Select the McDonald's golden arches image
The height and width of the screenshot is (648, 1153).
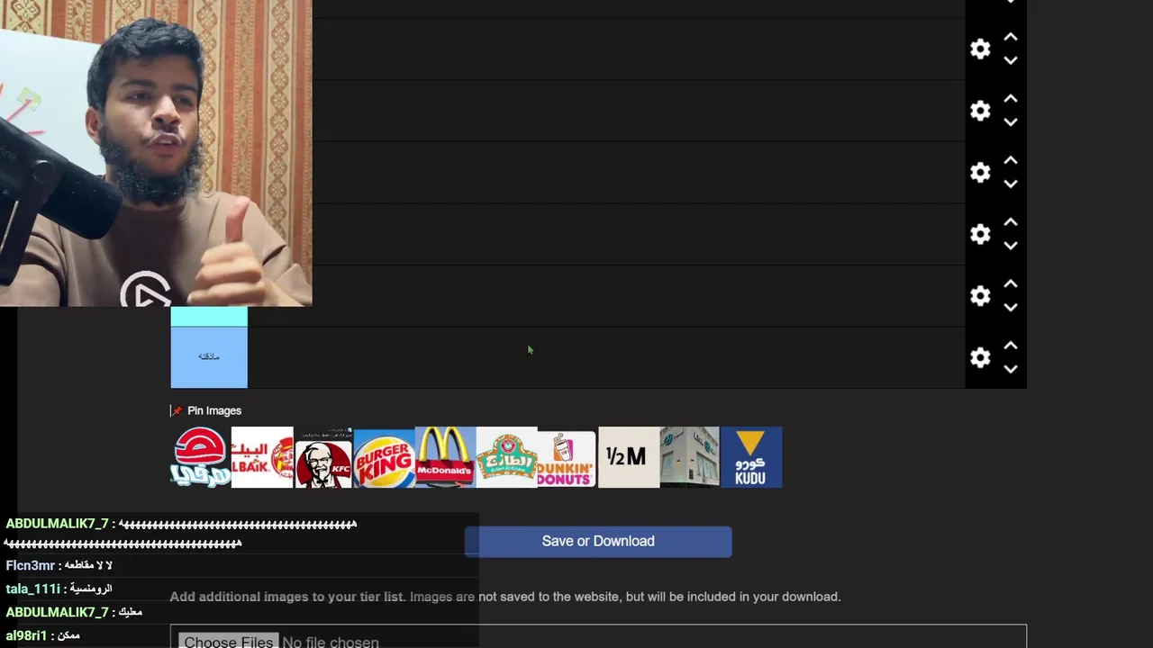point(445,457)
